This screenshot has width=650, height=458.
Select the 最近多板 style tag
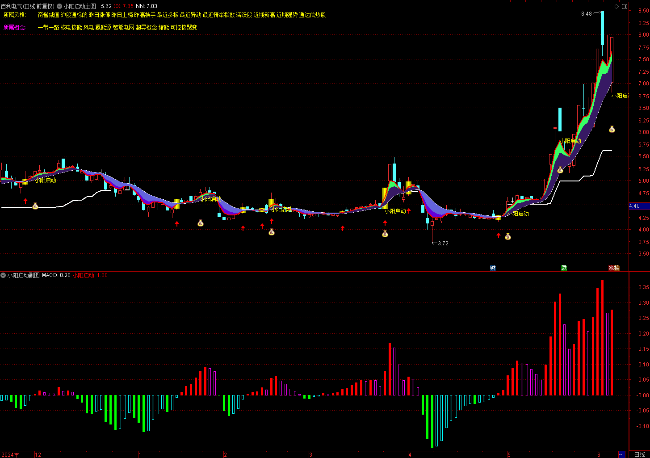tap(168, 15)
